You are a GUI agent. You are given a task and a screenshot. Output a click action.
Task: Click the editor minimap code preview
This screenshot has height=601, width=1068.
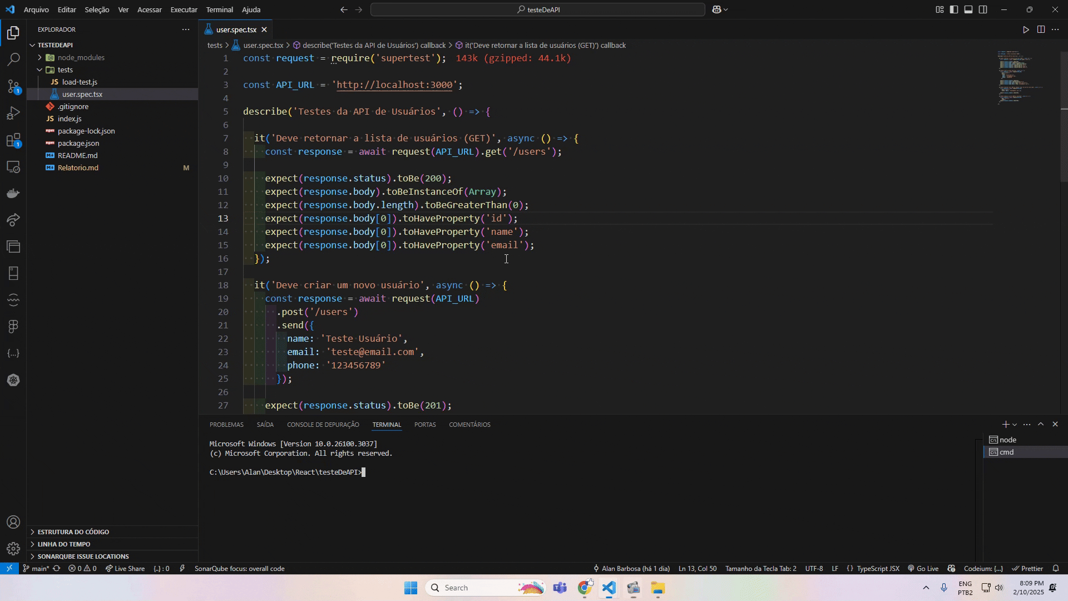(x=1021, y=77)
